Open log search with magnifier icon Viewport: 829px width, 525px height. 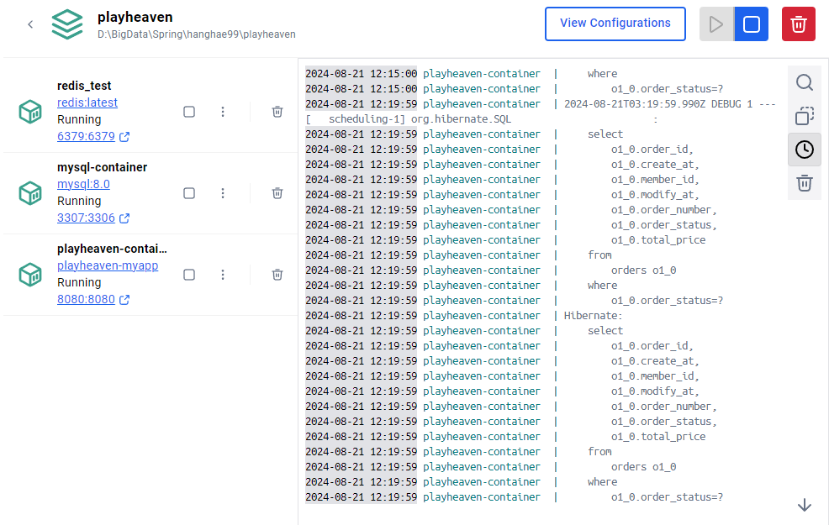click(805, 82)
